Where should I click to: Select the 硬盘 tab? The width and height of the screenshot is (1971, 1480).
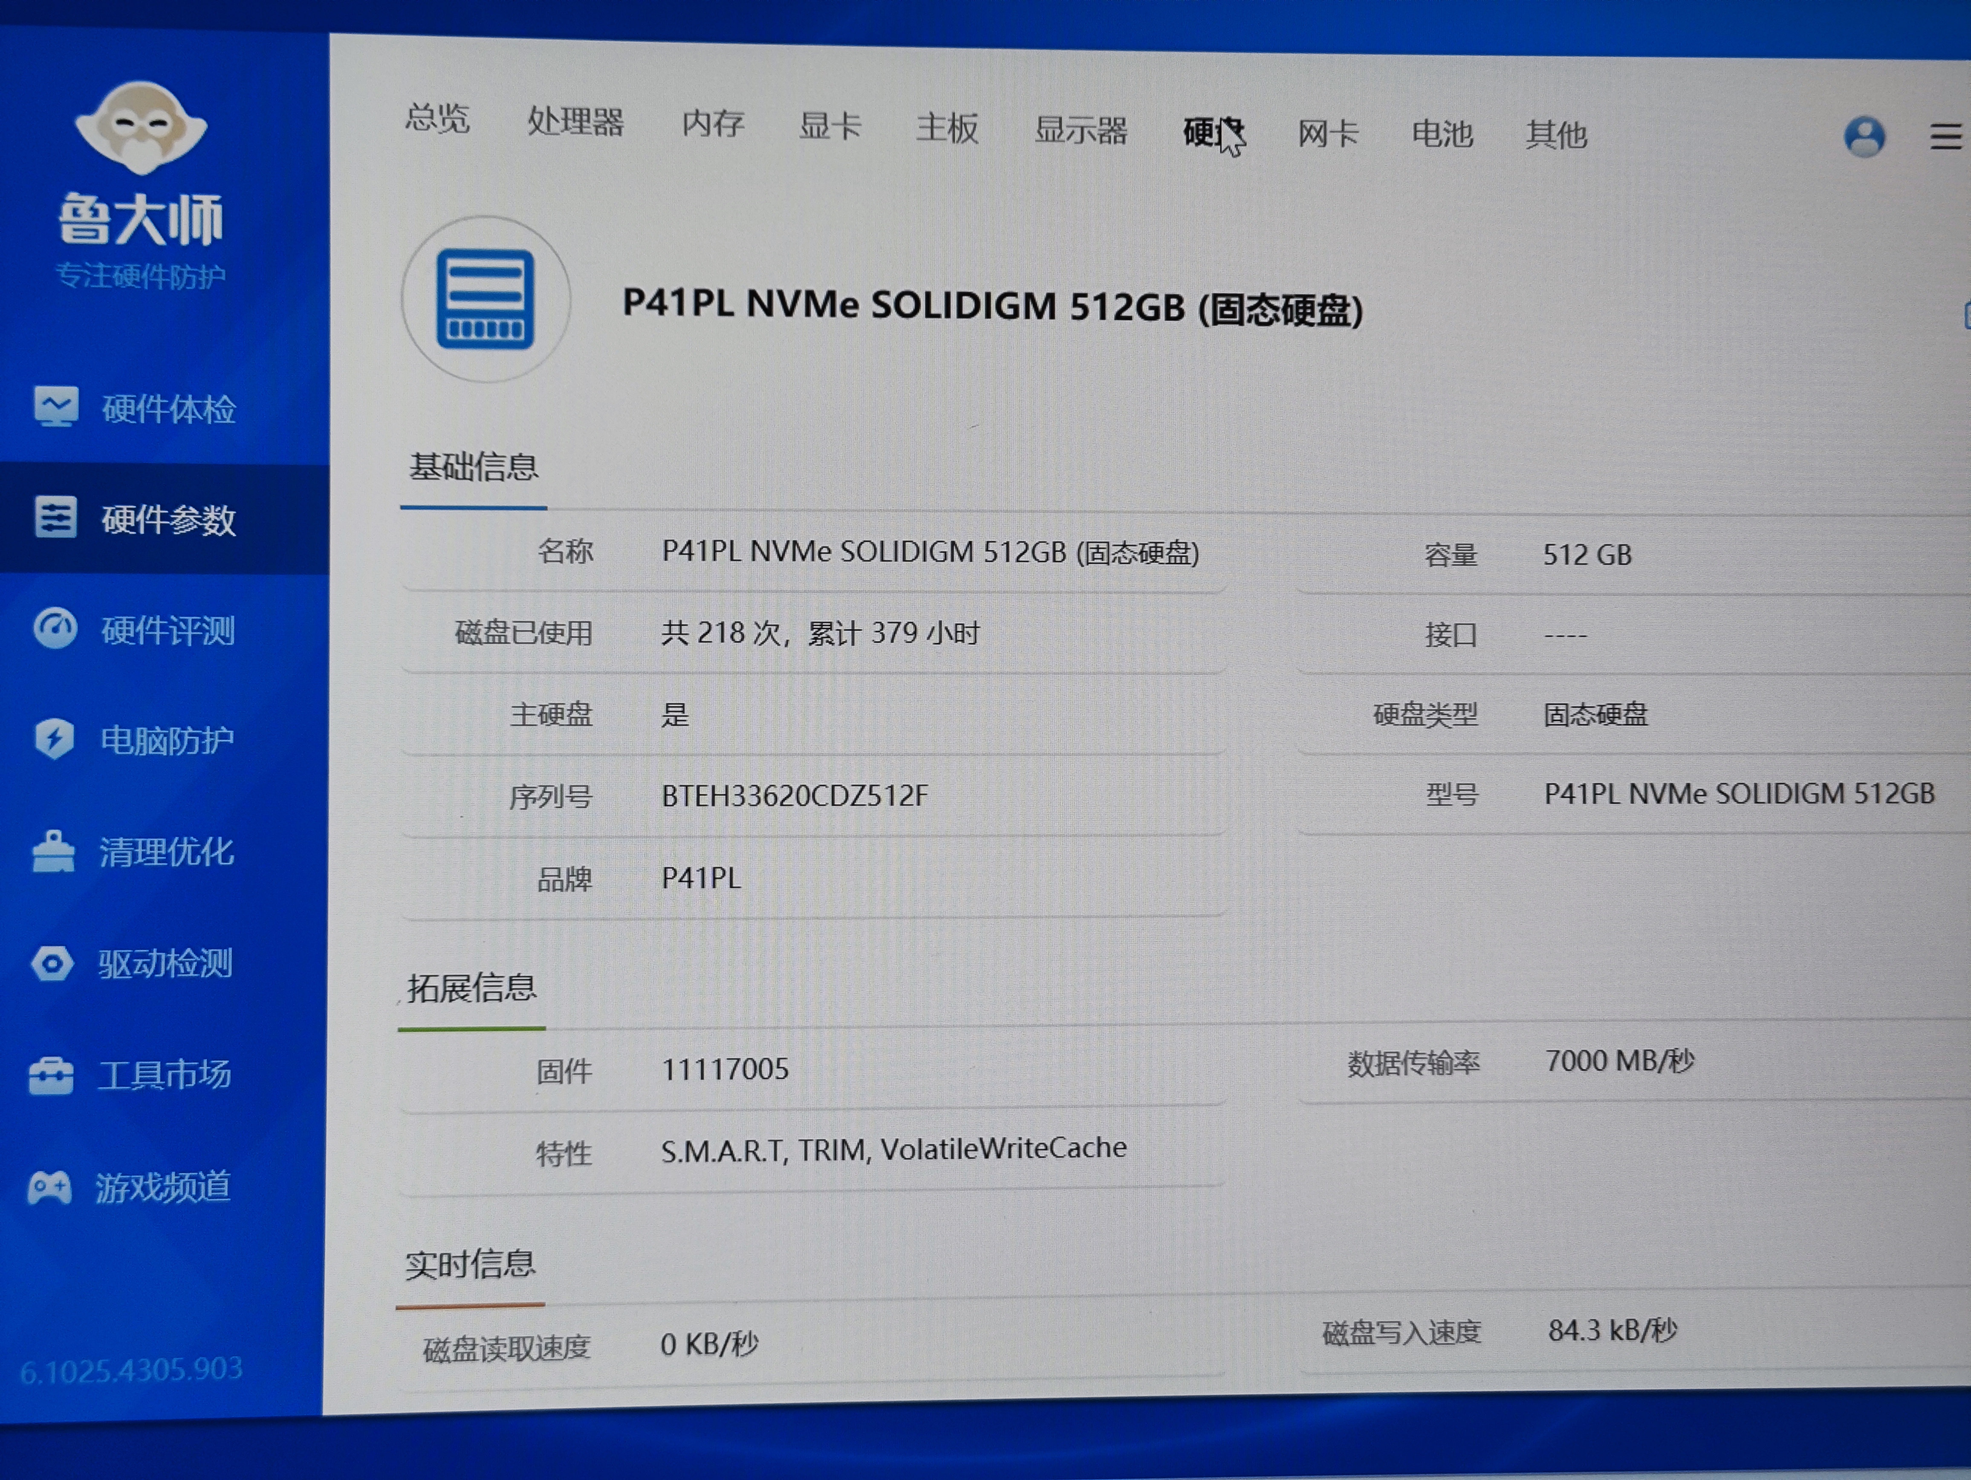pyautogui.click(x=1214, y=132)
